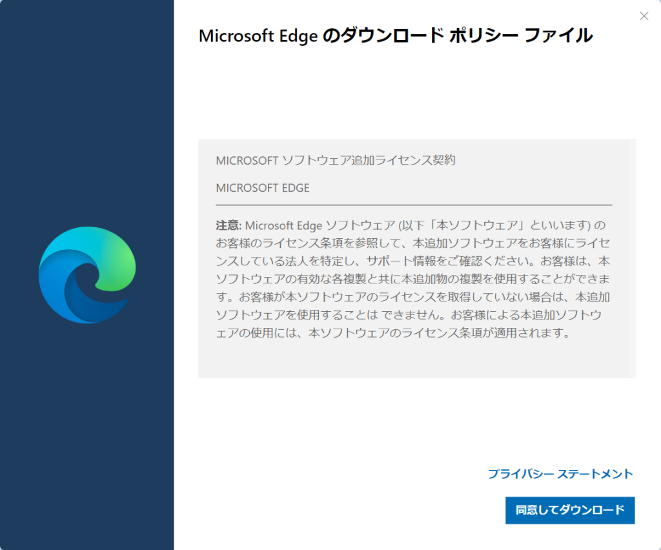Click the MICROSOFT EDGE heading text
661x550 pixels.
click(x=263, y=188)
